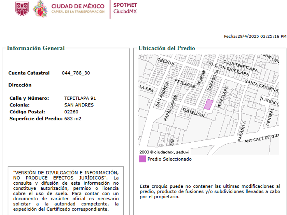287x215 pixels.
Task: Select the address TEPETLAPA 91
Action: pos(80,98)
